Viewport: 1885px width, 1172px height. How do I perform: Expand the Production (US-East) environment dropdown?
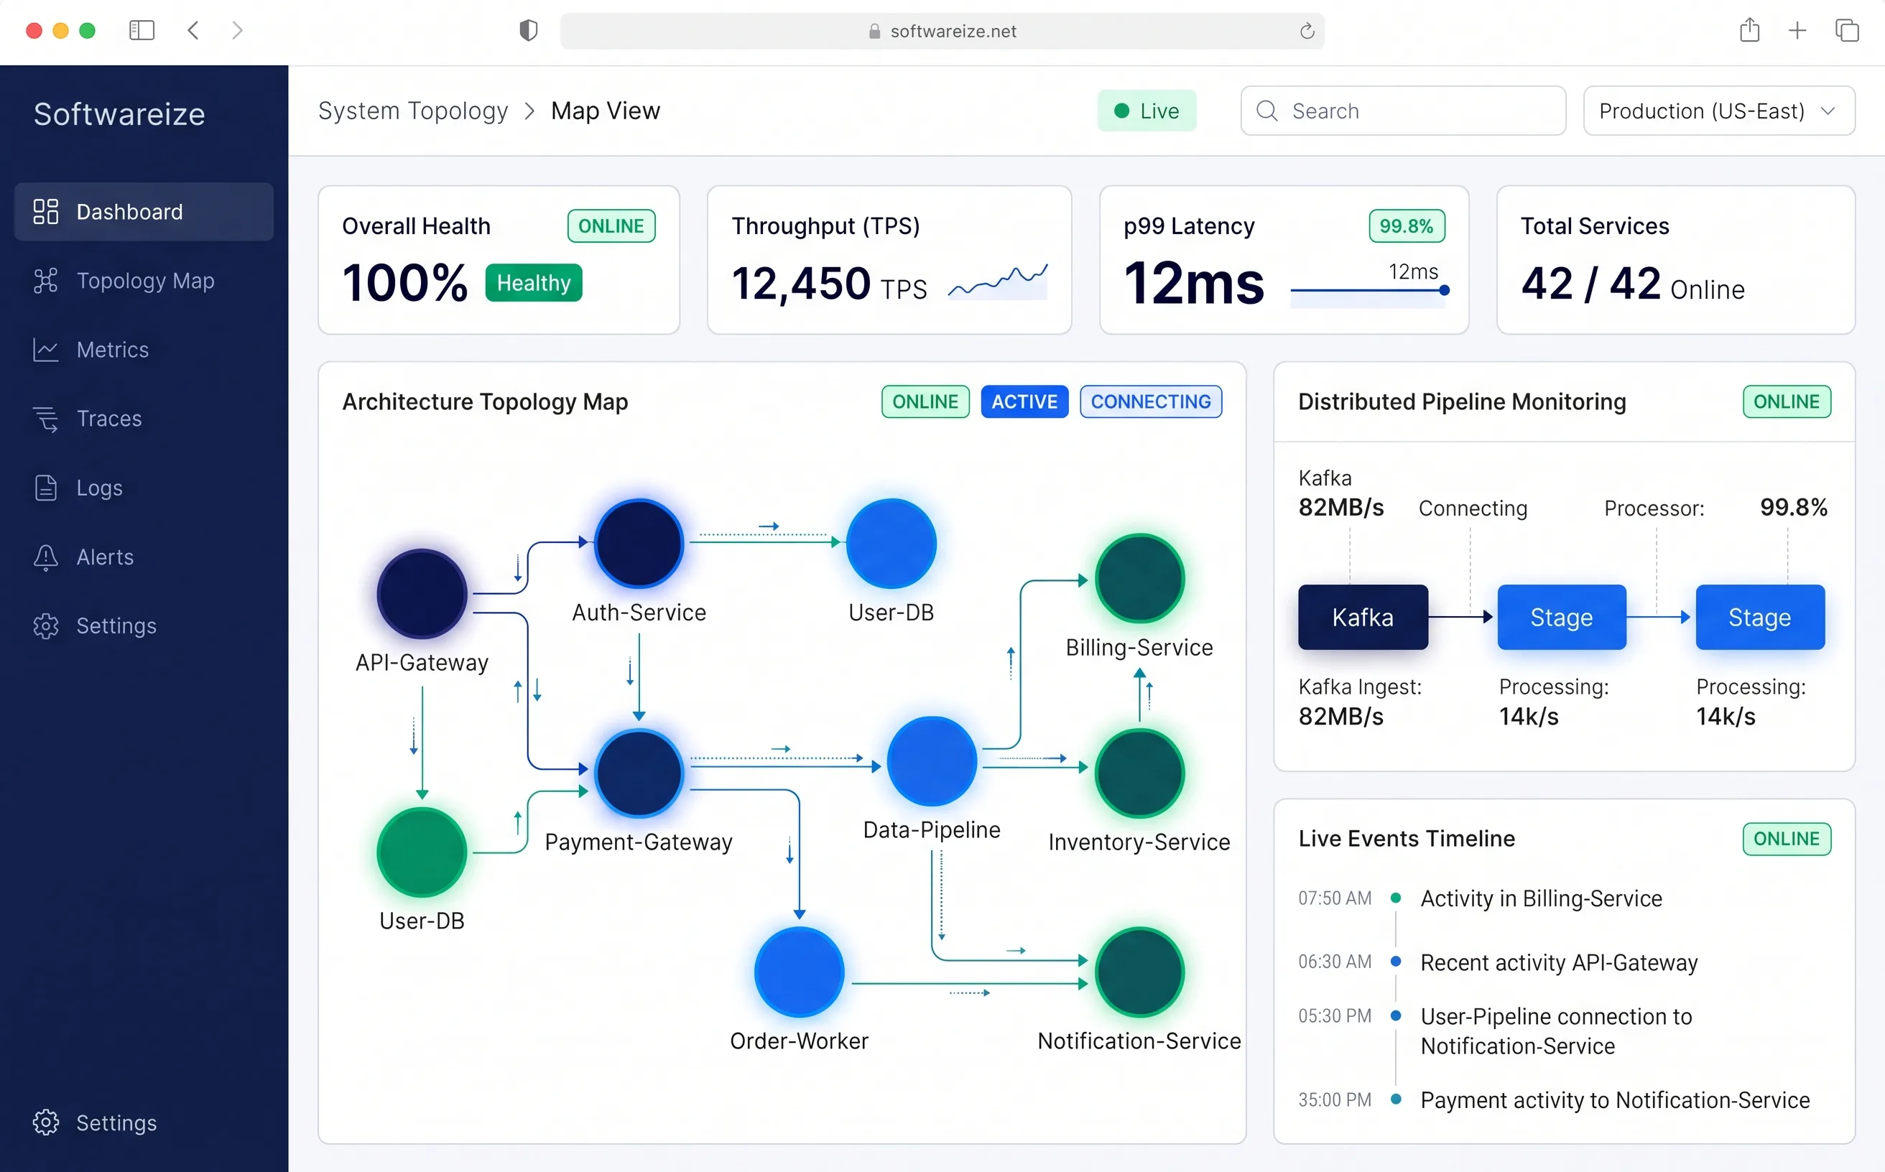coord(1718,111)
